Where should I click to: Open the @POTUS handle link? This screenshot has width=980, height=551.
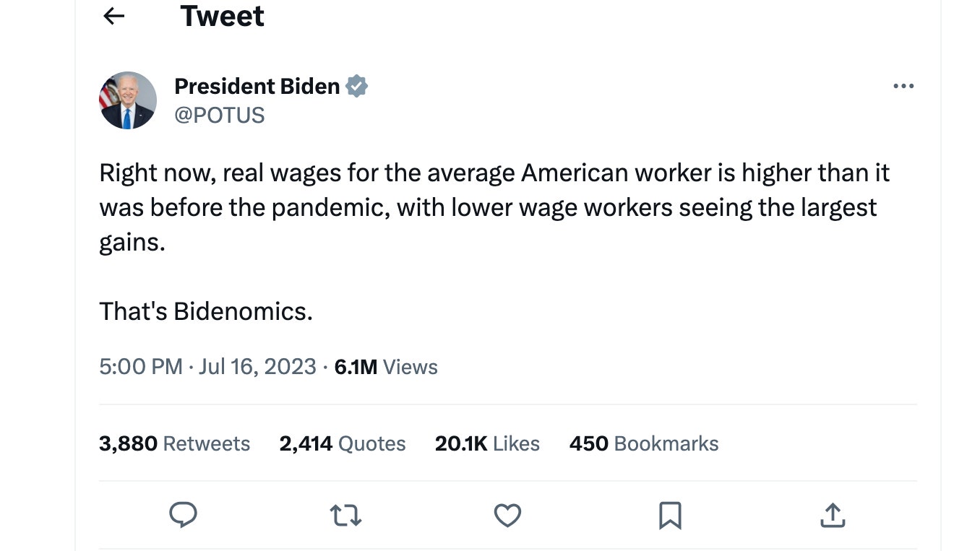(220, 116)
